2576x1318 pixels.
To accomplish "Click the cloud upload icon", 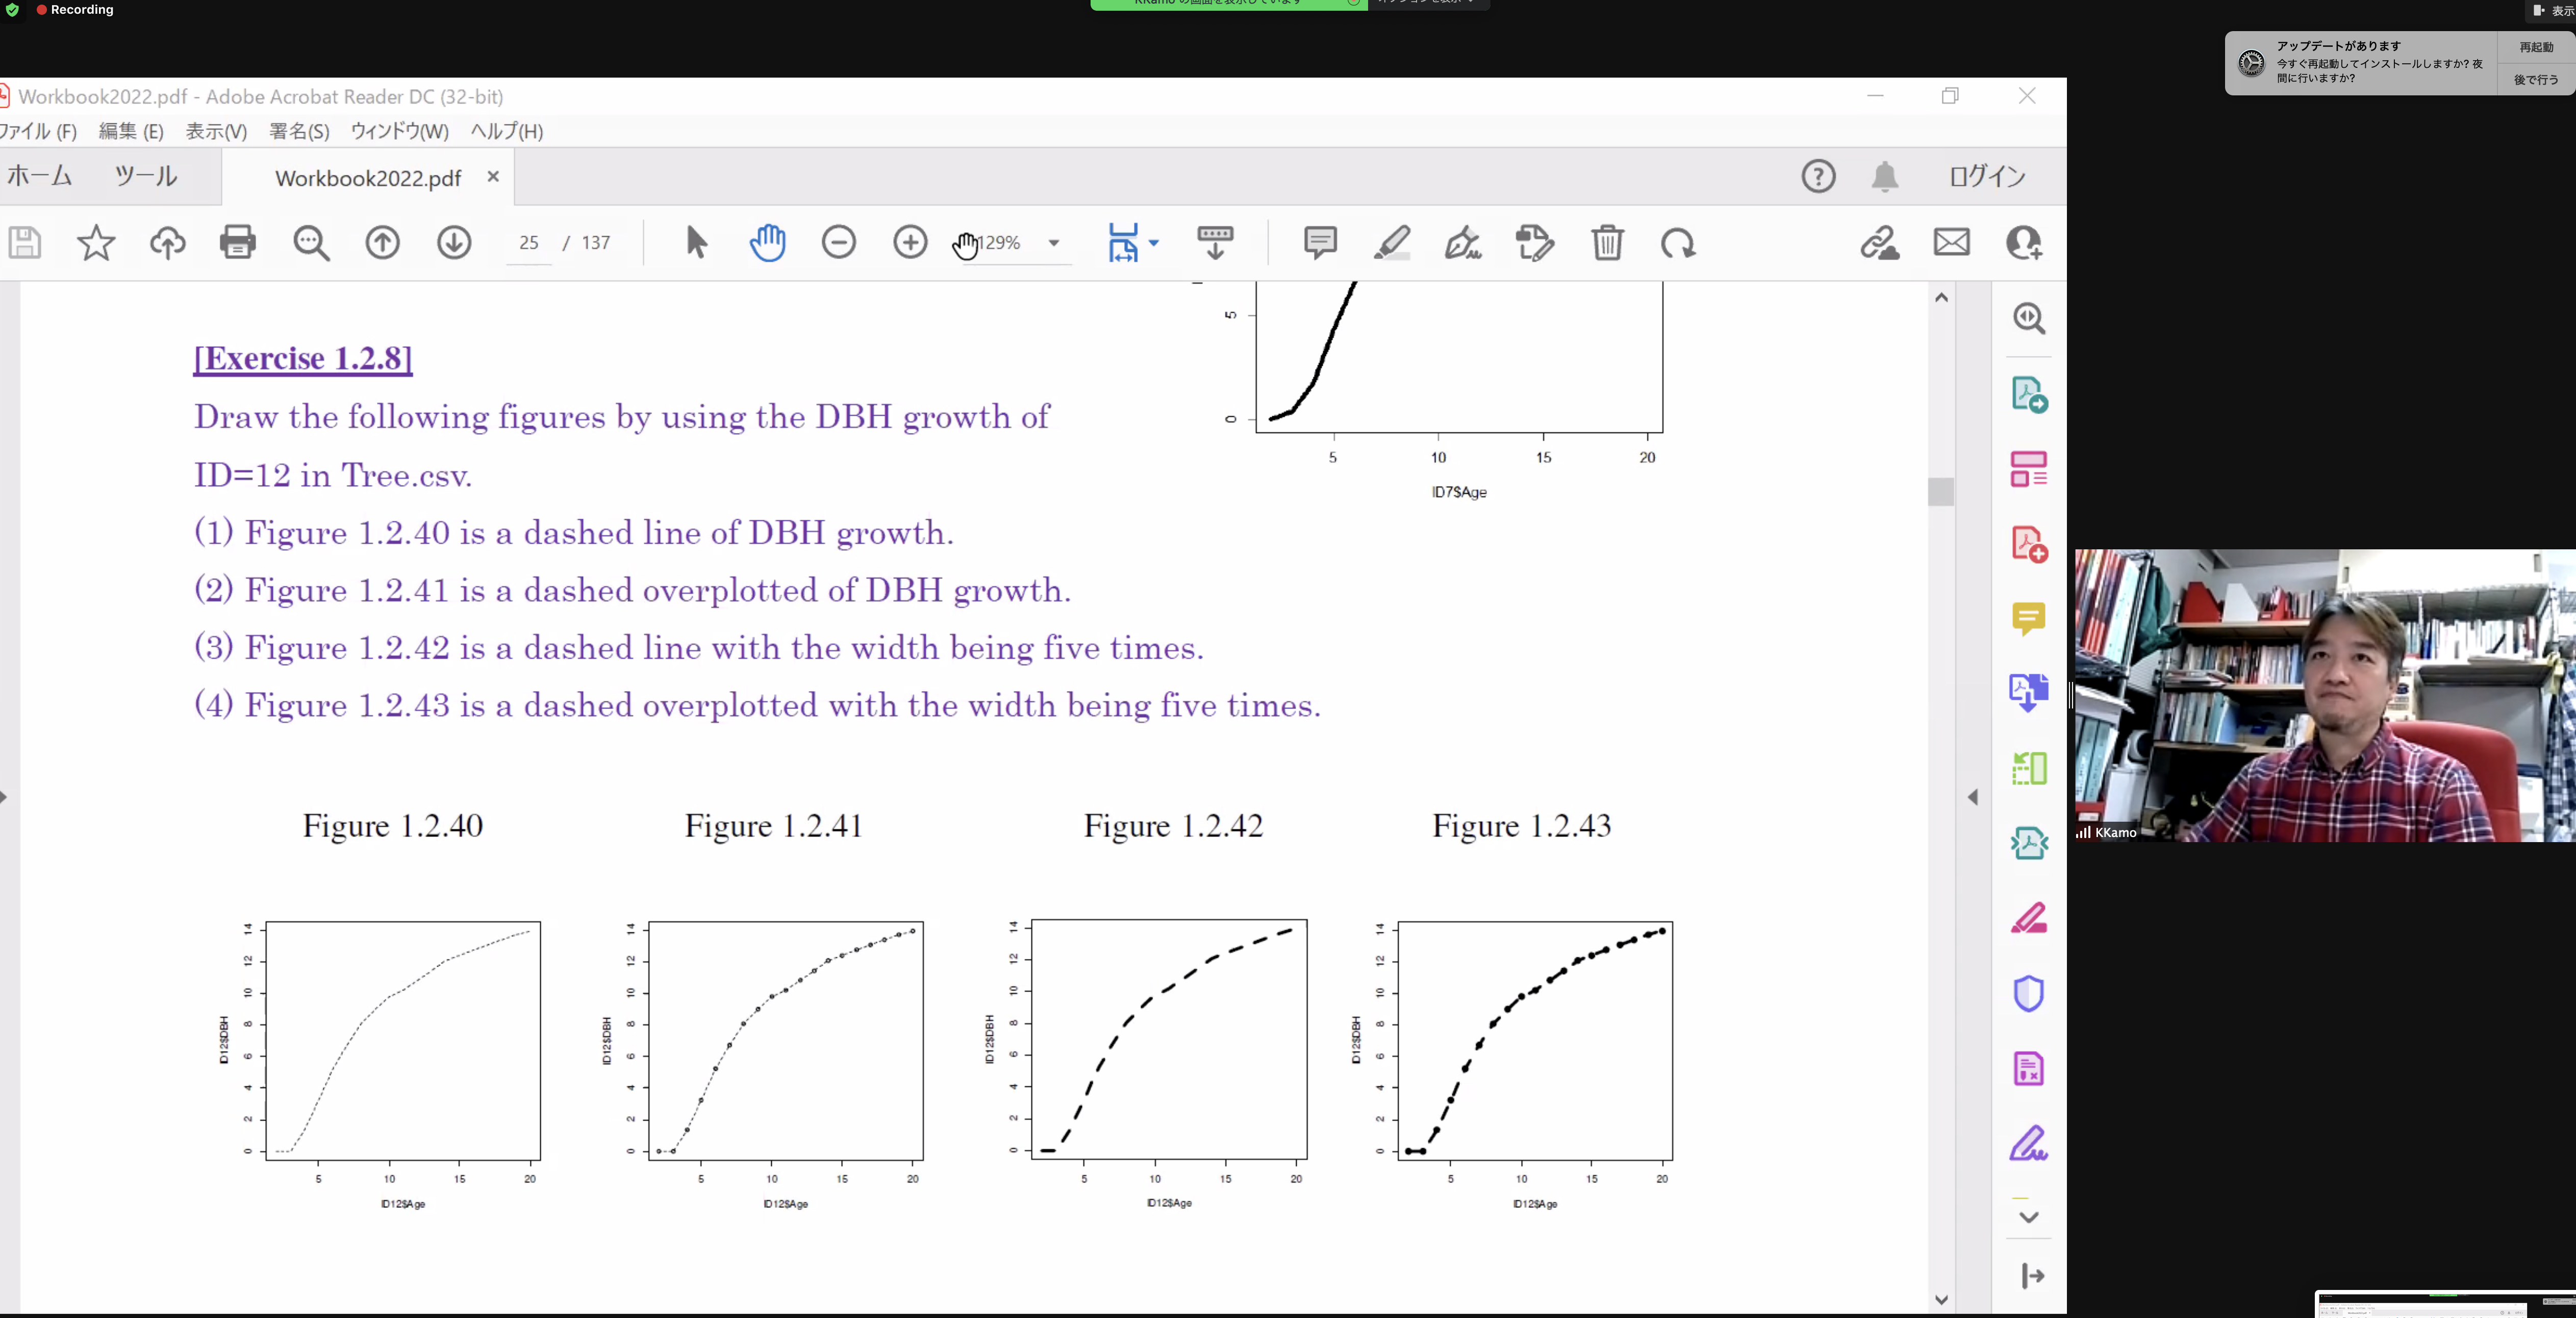I will [168, 243].
